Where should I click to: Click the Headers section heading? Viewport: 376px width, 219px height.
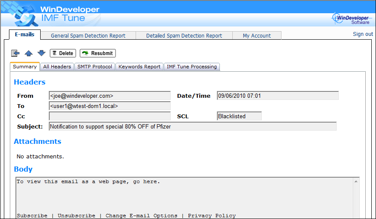(x=30, y=82)
